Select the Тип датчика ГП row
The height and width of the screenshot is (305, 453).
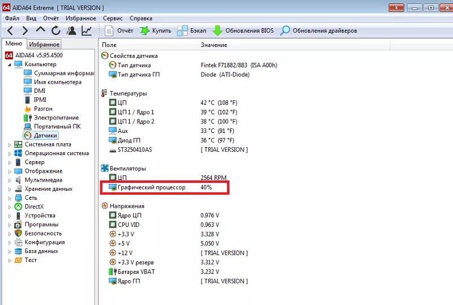click(x=179, y=75)
